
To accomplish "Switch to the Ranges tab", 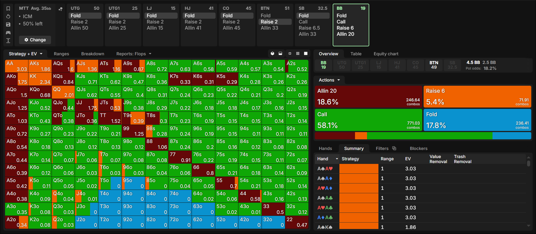I will tap(61, 54).
